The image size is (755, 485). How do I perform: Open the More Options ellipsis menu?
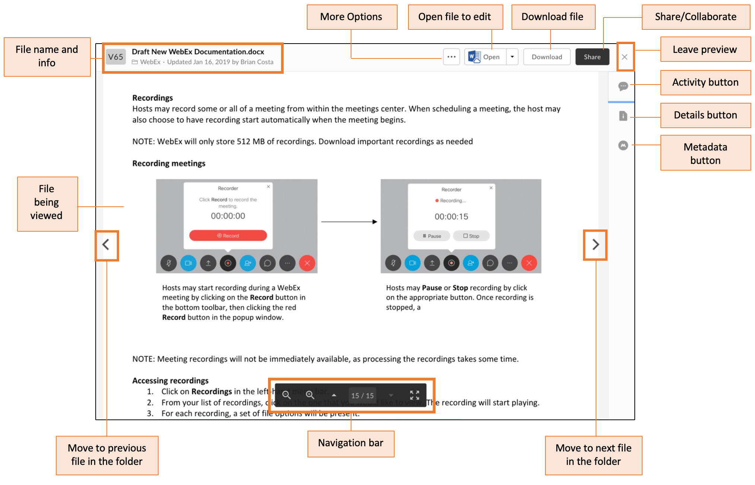(x=451, y=57)
